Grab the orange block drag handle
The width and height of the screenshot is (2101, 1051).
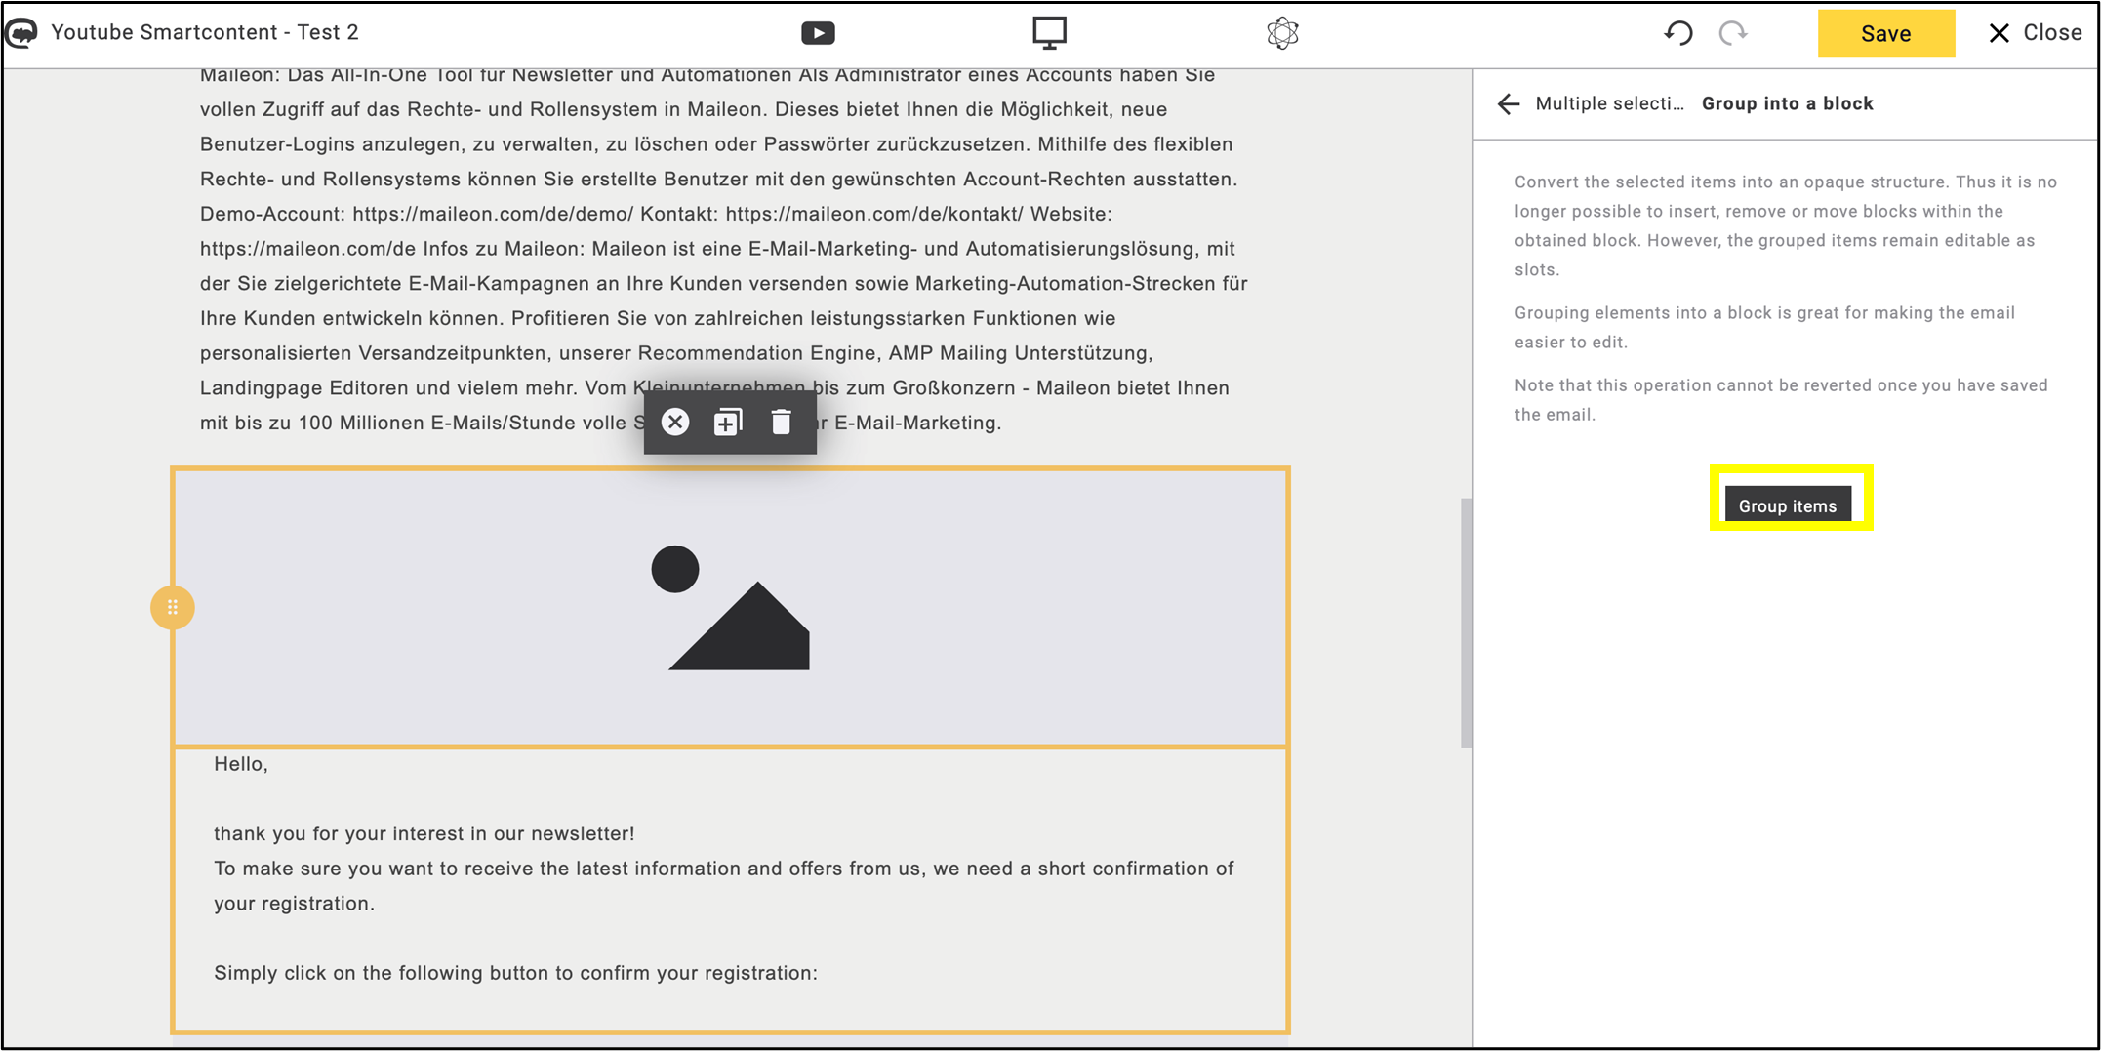[173, 608]
